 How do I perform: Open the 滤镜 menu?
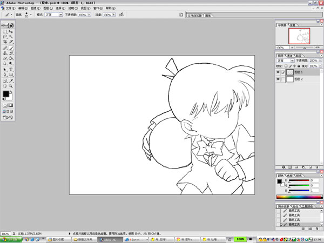tap(73, 8)
